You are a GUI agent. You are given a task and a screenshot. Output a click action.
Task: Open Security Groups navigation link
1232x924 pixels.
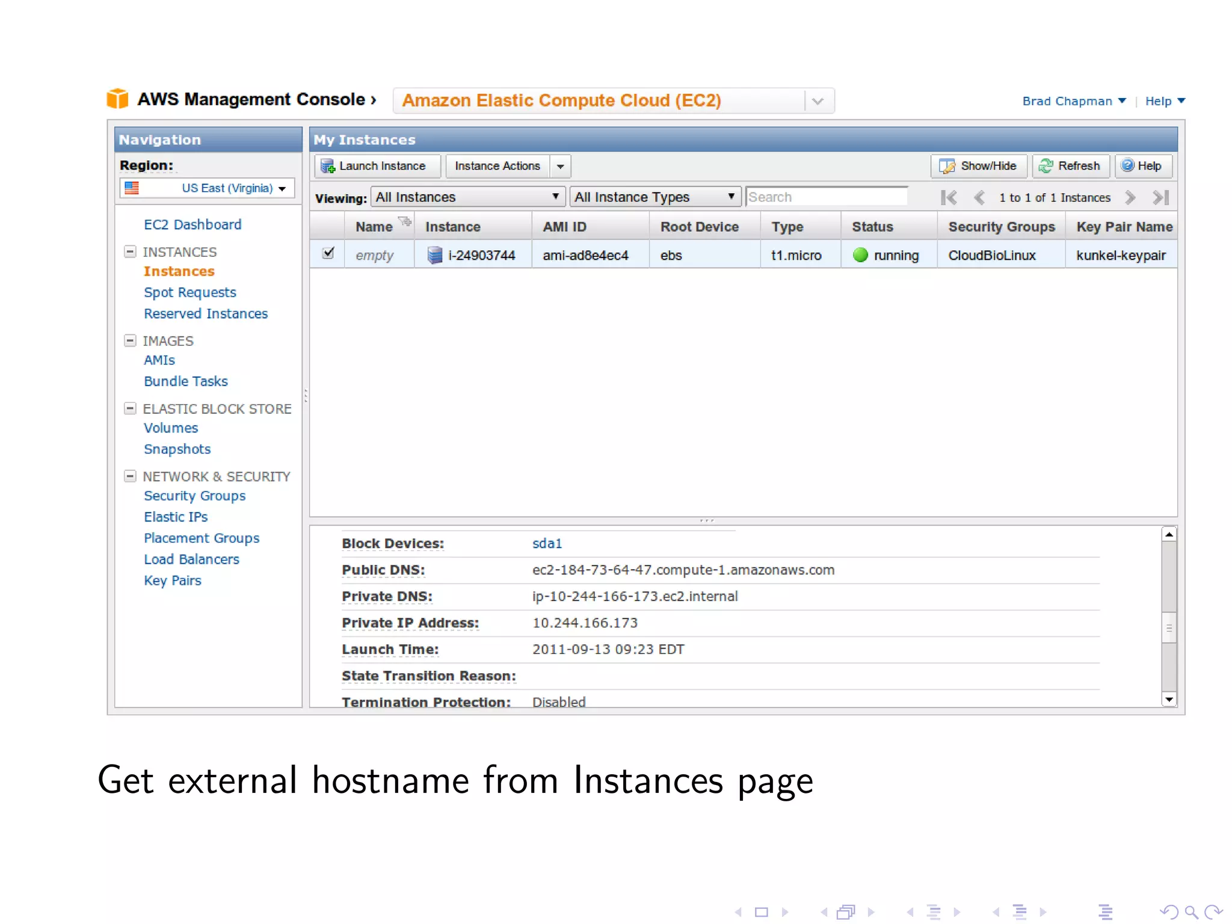click(x=194, y=496)
